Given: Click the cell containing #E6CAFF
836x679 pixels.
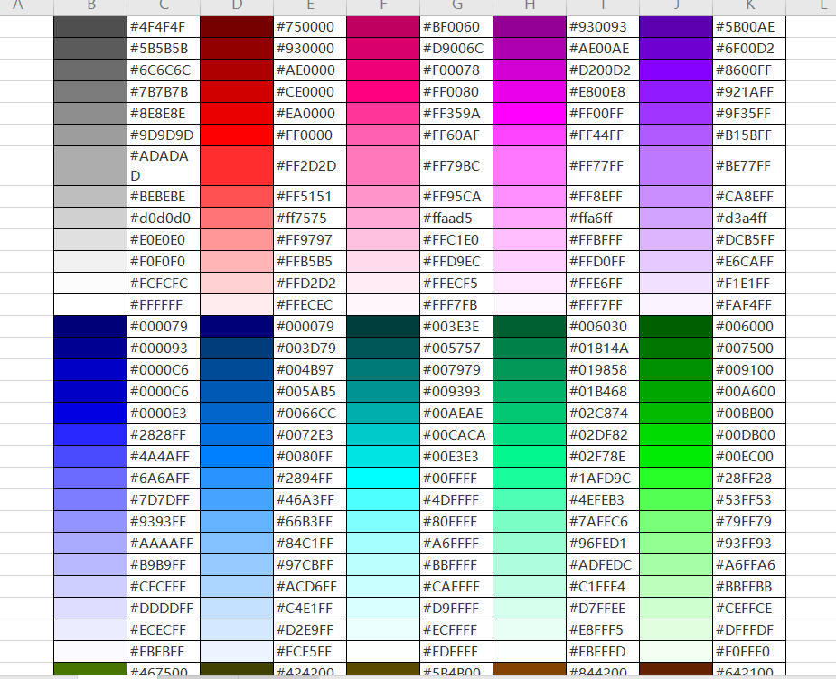Looking at the screenshot, I should point(749,262).
